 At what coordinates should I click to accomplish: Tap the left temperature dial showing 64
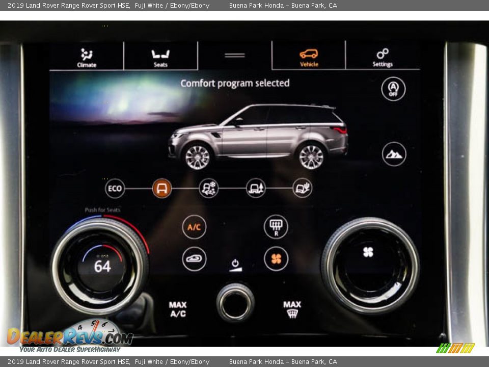100,266
